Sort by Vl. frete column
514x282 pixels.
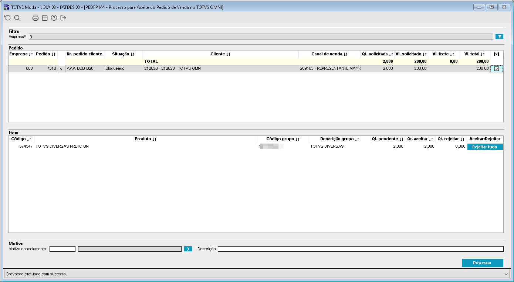point(443,54)
